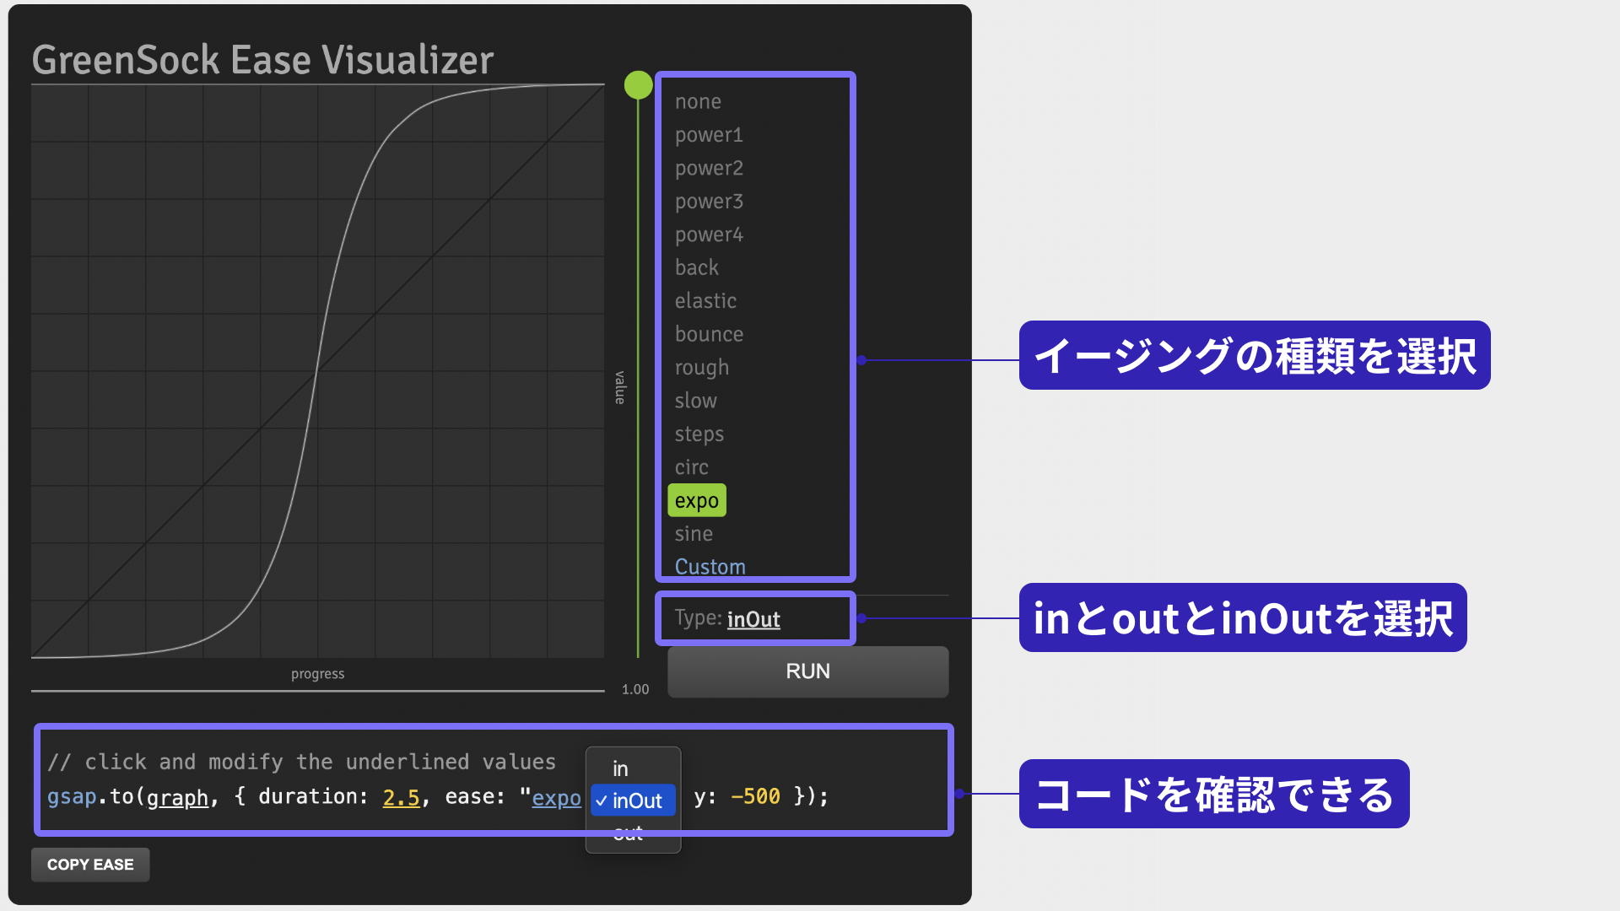The width and height of the screenshot is (1620, 911).
Task: Click the COPY EASE button
Action: [90, 865]
